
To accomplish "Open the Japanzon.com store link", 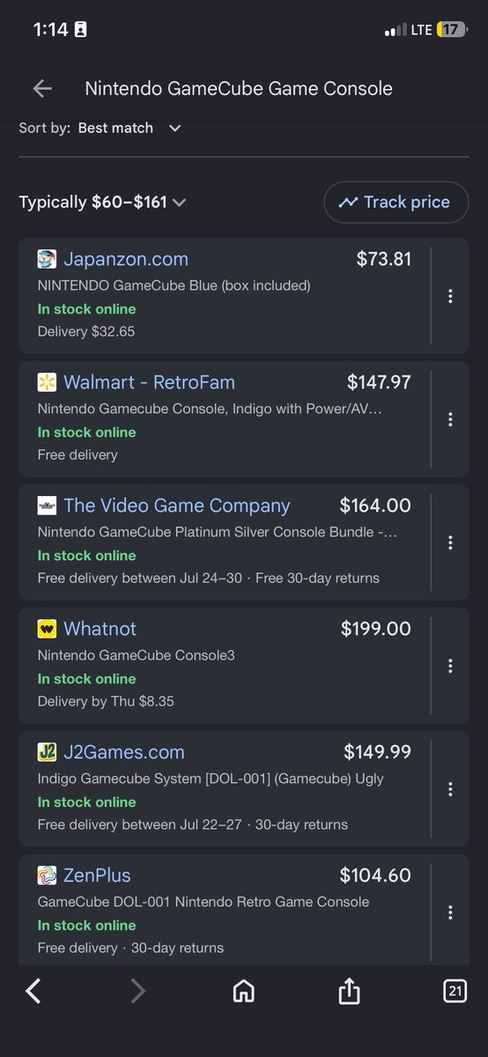I will click(126, 259).
